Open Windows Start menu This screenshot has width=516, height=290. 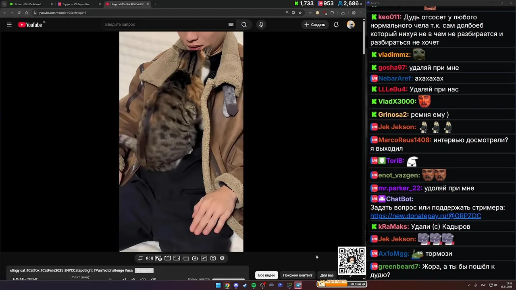218,285
